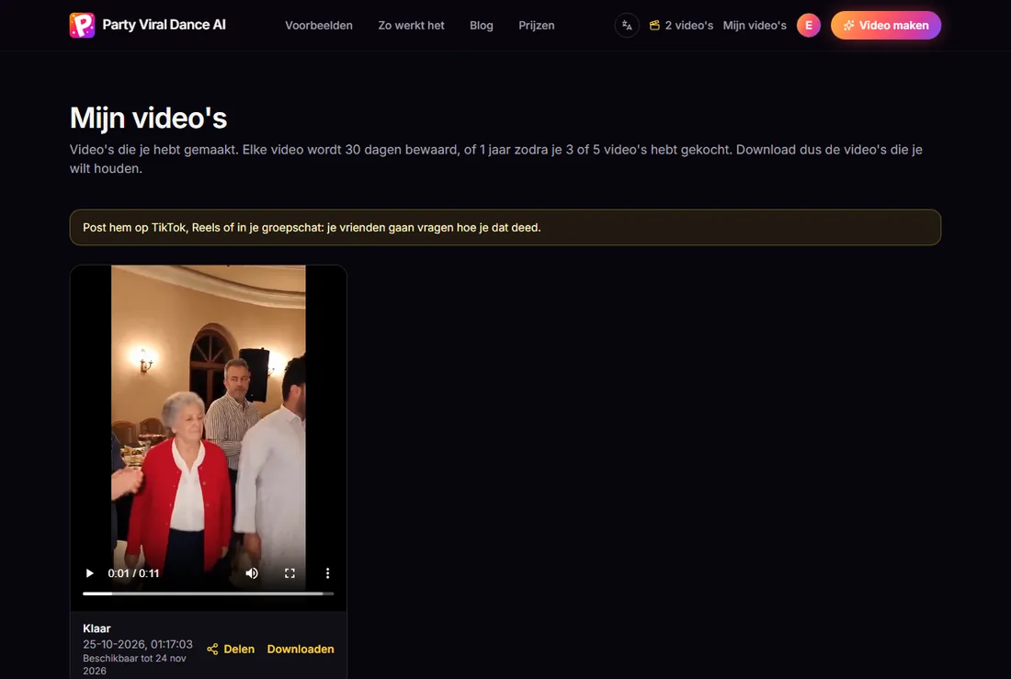Open the language translation icon
The width and height of the screenshot is (1011, 679).
(x=627, y=25)
